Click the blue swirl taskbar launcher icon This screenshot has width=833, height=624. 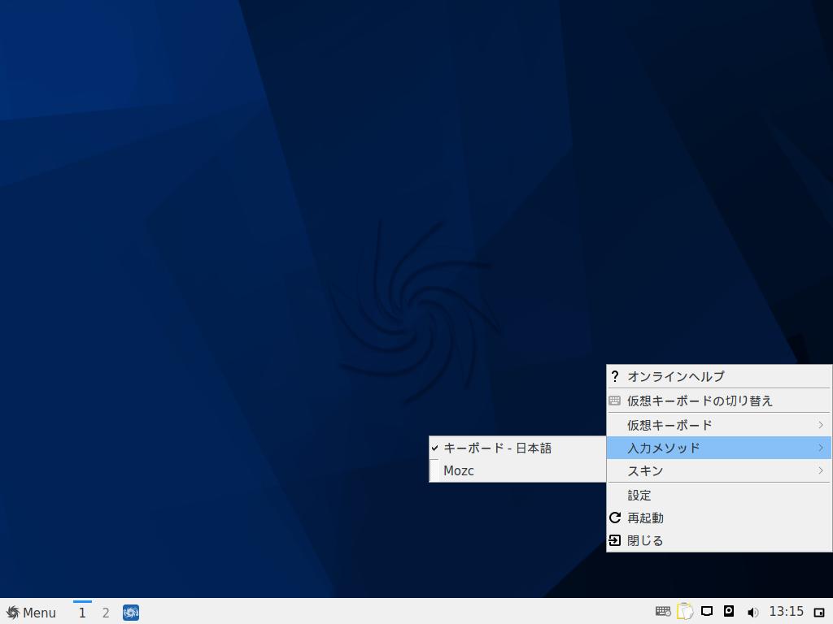click(x=131, y=613)
